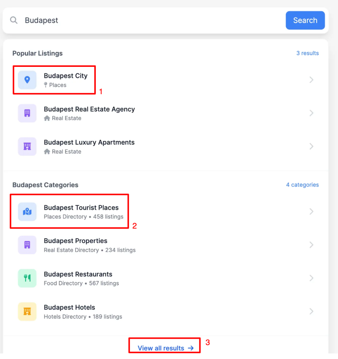This screenshot has height=359, width=338.
Task: Click the 3 results link
Action: coord(307,53)
